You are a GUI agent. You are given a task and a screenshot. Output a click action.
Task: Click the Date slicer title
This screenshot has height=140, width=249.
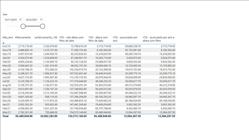point(5,14)
